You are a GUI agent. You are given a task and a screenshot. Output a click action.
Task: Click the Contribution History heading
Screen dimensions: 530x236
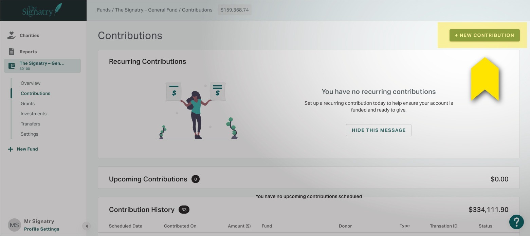click(142, 210)
